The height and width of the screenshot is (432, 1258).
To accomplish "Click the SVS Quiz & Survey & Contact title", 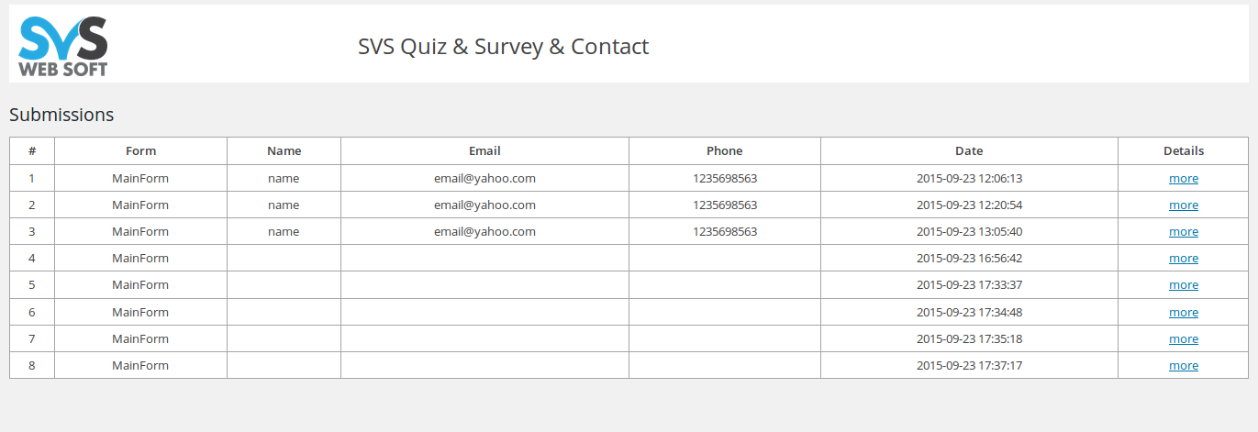I will pos(503,47).
